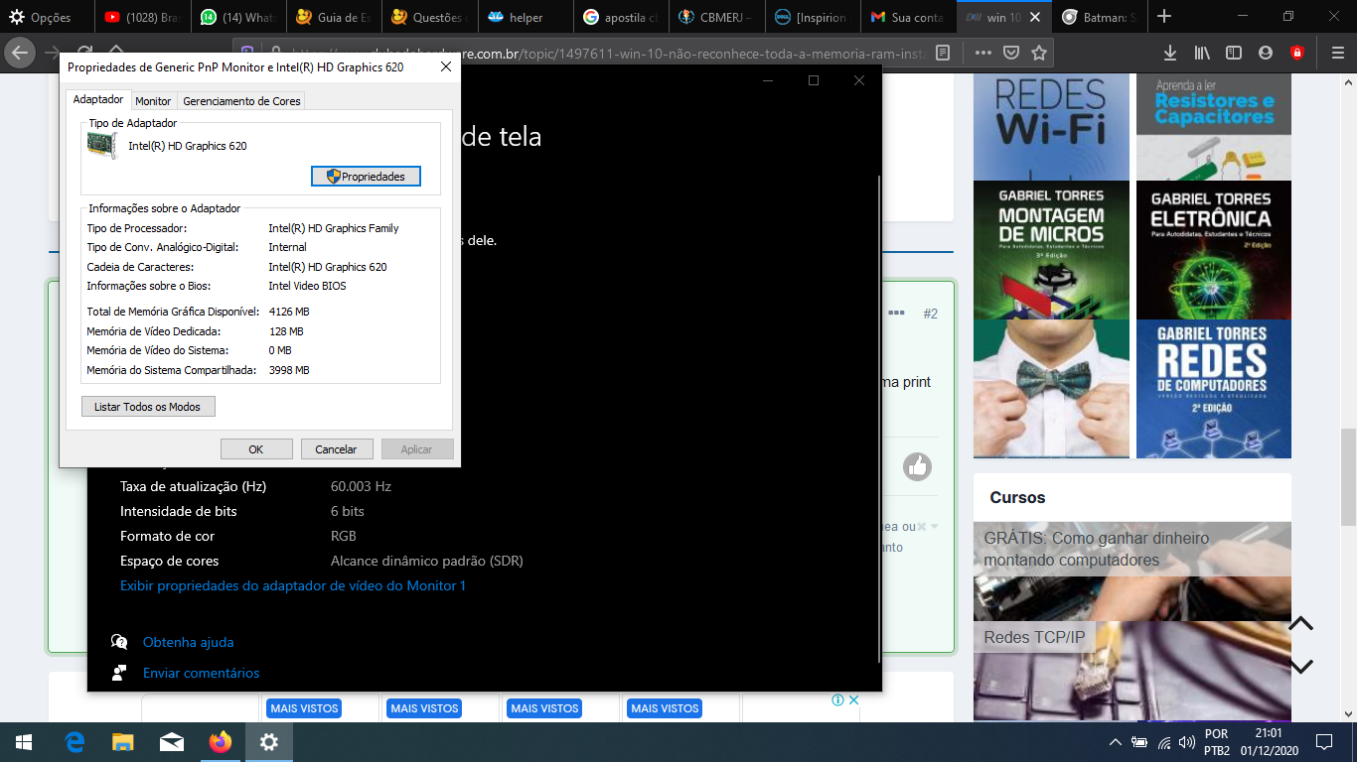Image resolution: width=1357 pixels, height=762 pixels.
Task: Switch to Firefox on the taskbar
Action: point(220,742)
